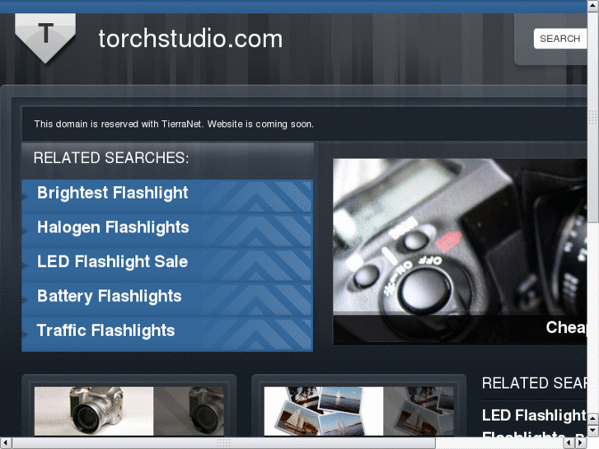This screenshot has width=599, height=449.
Task: Click the SEARCH button in header
Action: click(560, 39)
